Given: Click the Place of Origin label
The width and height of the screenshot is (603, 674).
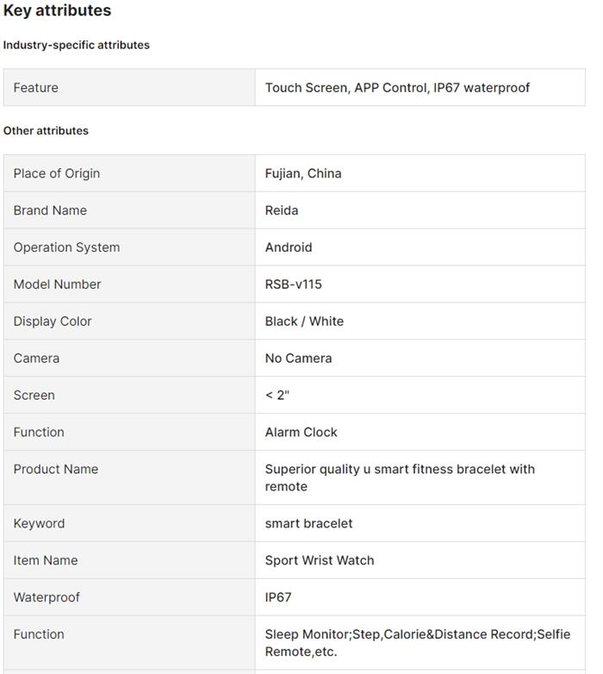Looking at the screenshot, I should [57, 173].
